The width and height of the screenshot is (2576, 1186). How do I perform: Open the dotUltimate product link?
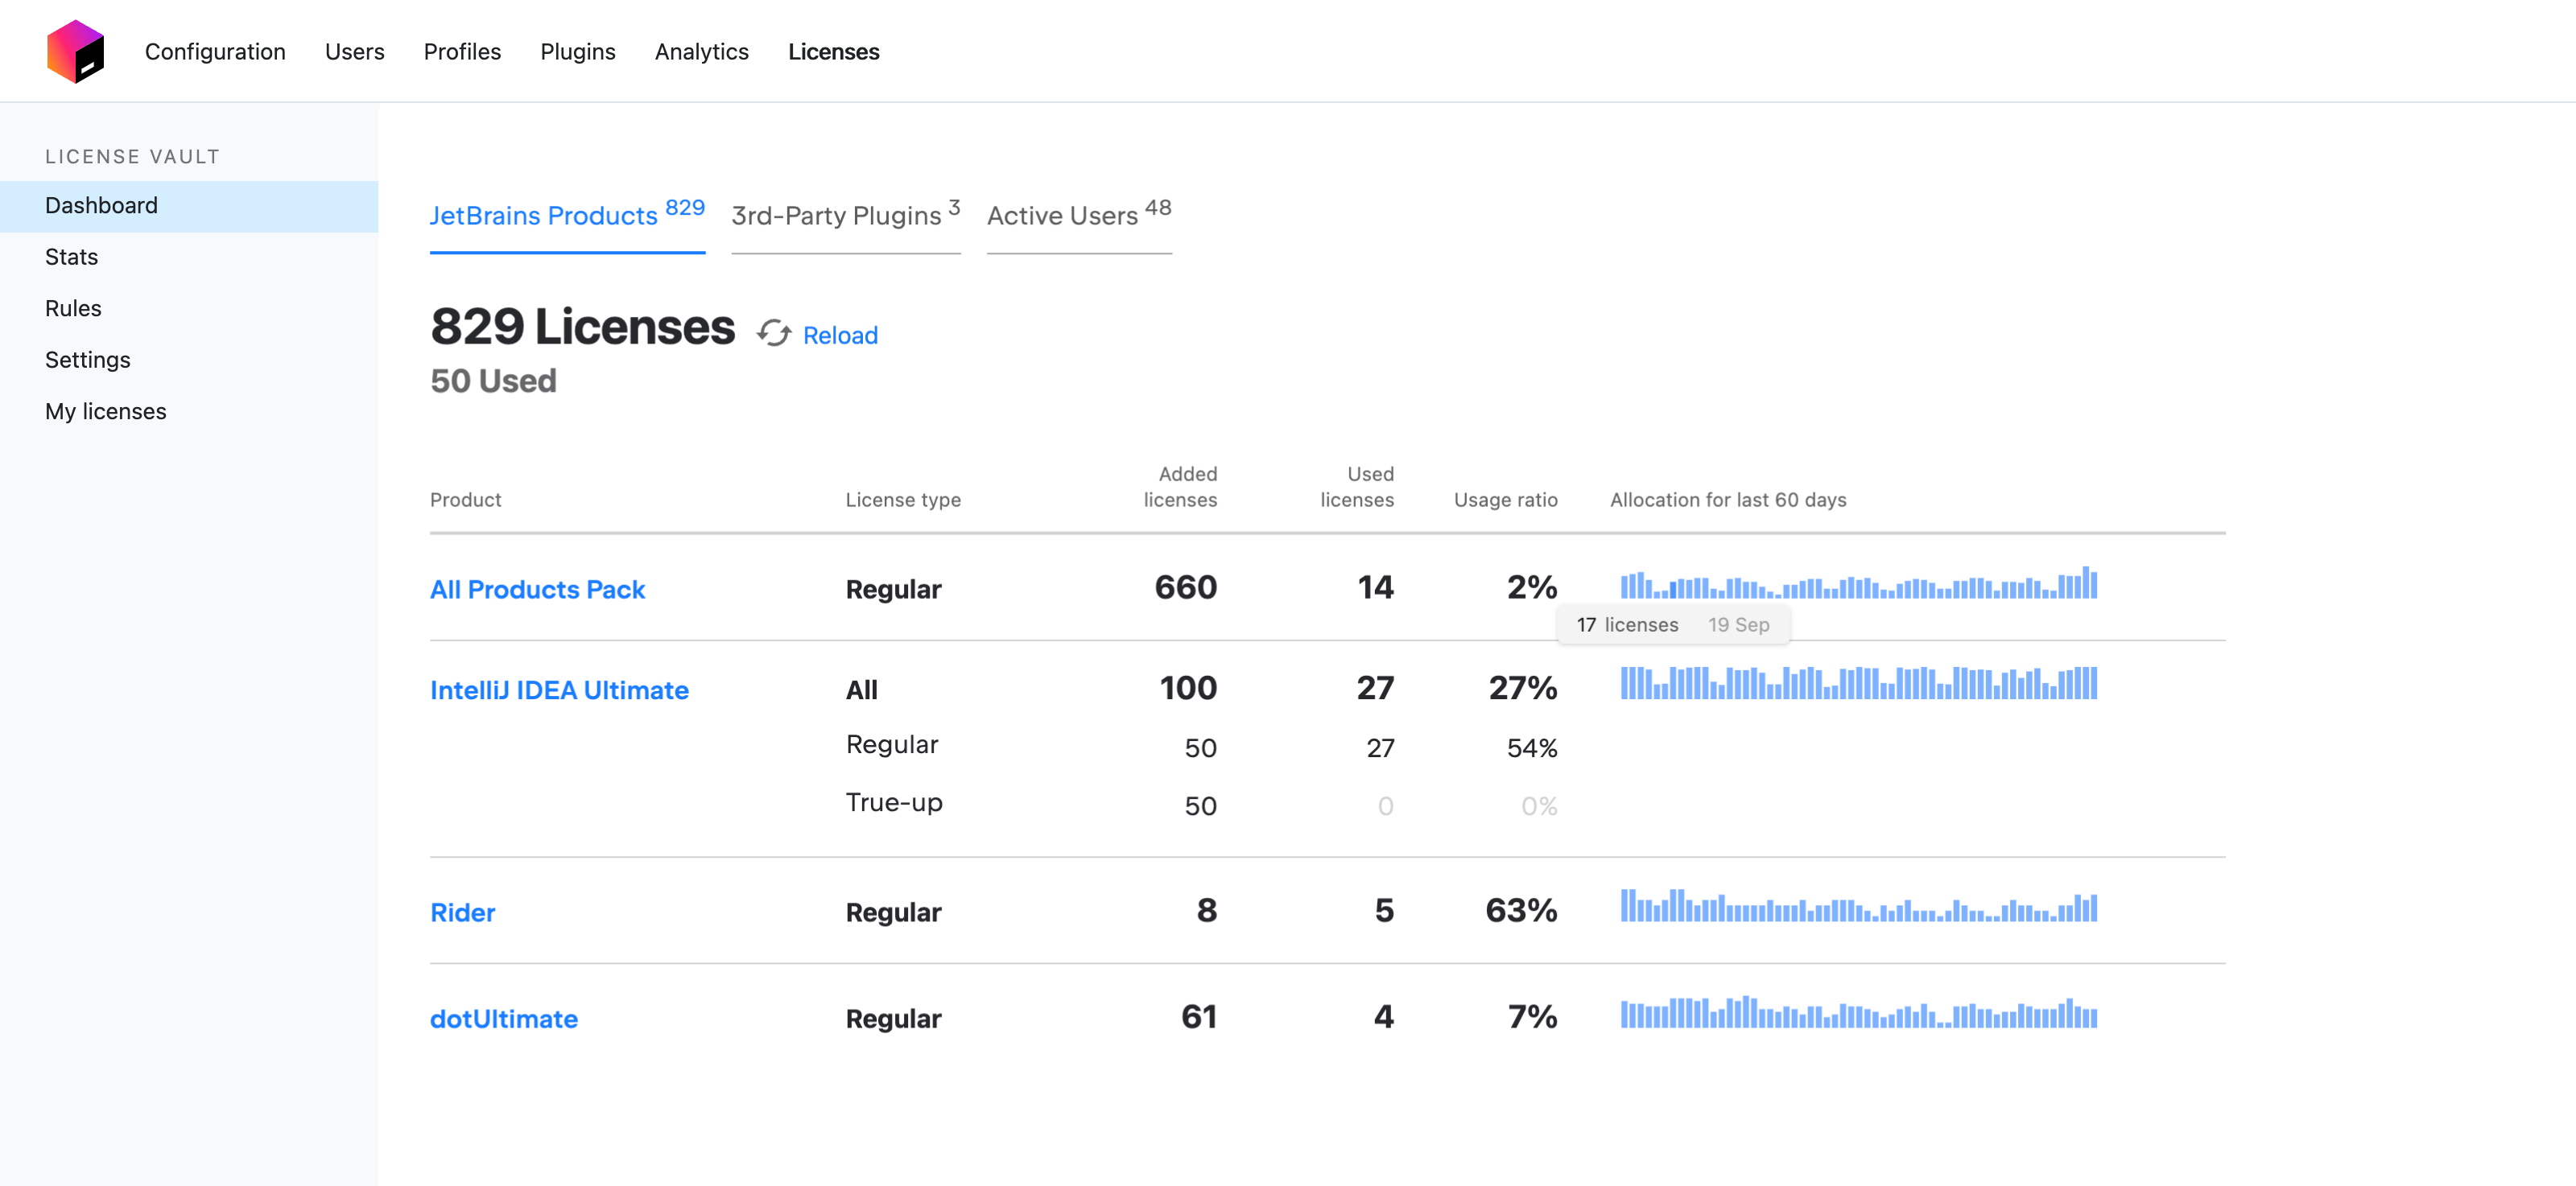point(504,1019)
